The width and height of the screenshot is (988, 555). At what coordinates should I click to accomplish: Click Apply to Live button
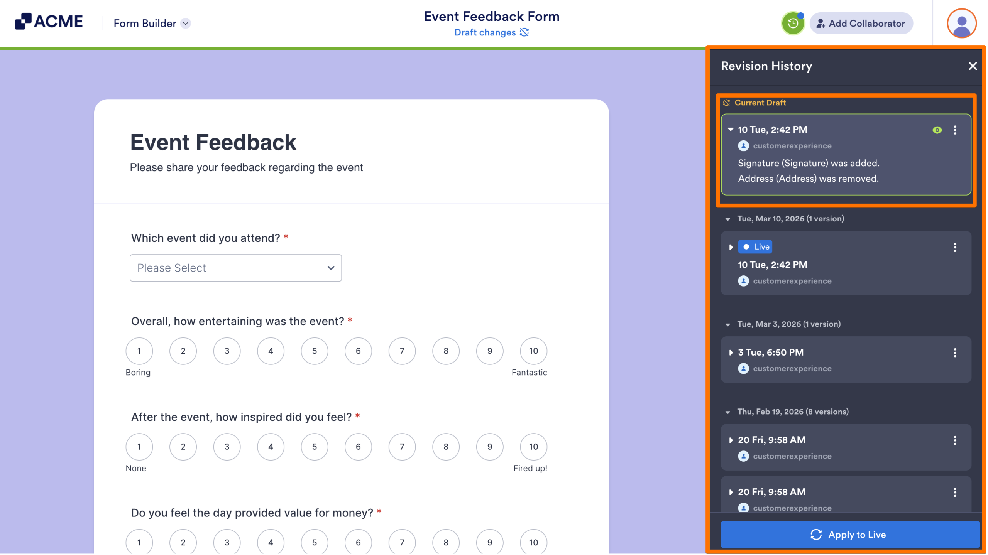(850, 535)
